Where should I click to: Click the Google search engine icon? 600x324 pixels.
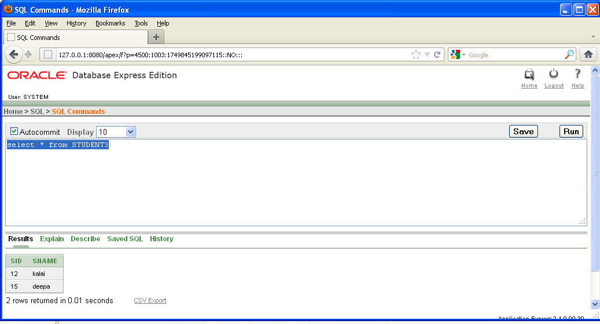pos(455,55)
